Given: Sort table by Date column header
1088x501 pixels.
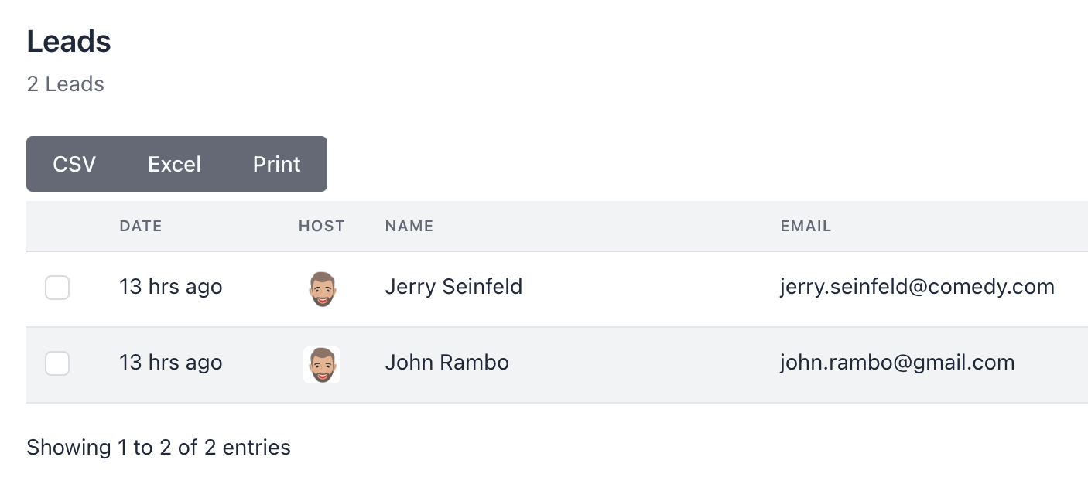Looking at the screenshot, I should 141,226.
